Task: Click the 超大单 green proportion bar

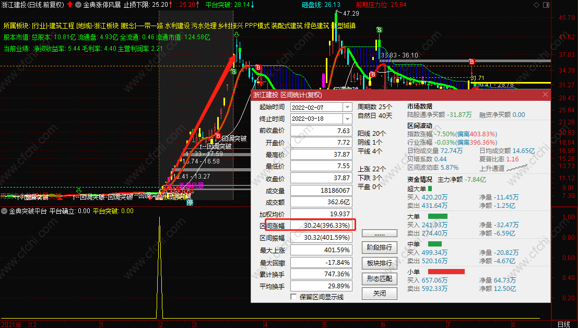Action: pos(430,189)
